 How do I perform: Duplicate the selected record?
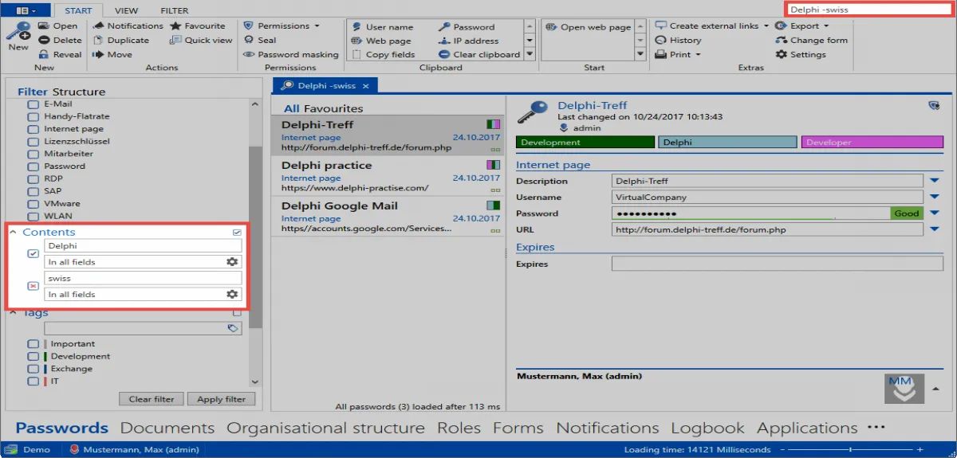click(x=120, y=41)
